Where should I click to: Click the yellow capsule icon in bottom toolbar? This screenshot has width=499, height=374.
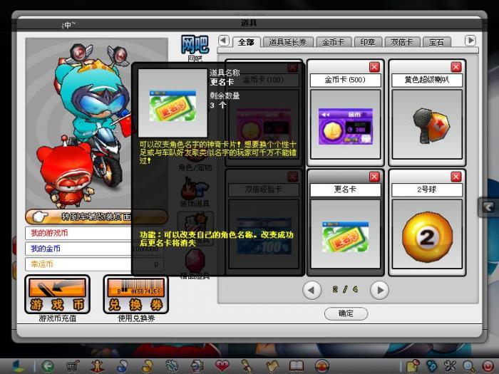coord(148,366)
